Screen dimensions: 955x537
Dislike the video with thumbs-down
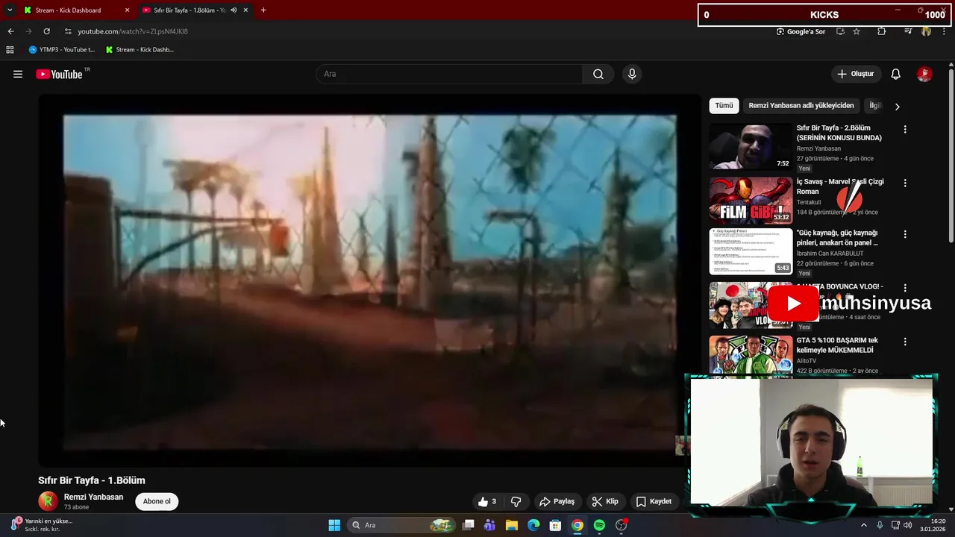point(516,501)
